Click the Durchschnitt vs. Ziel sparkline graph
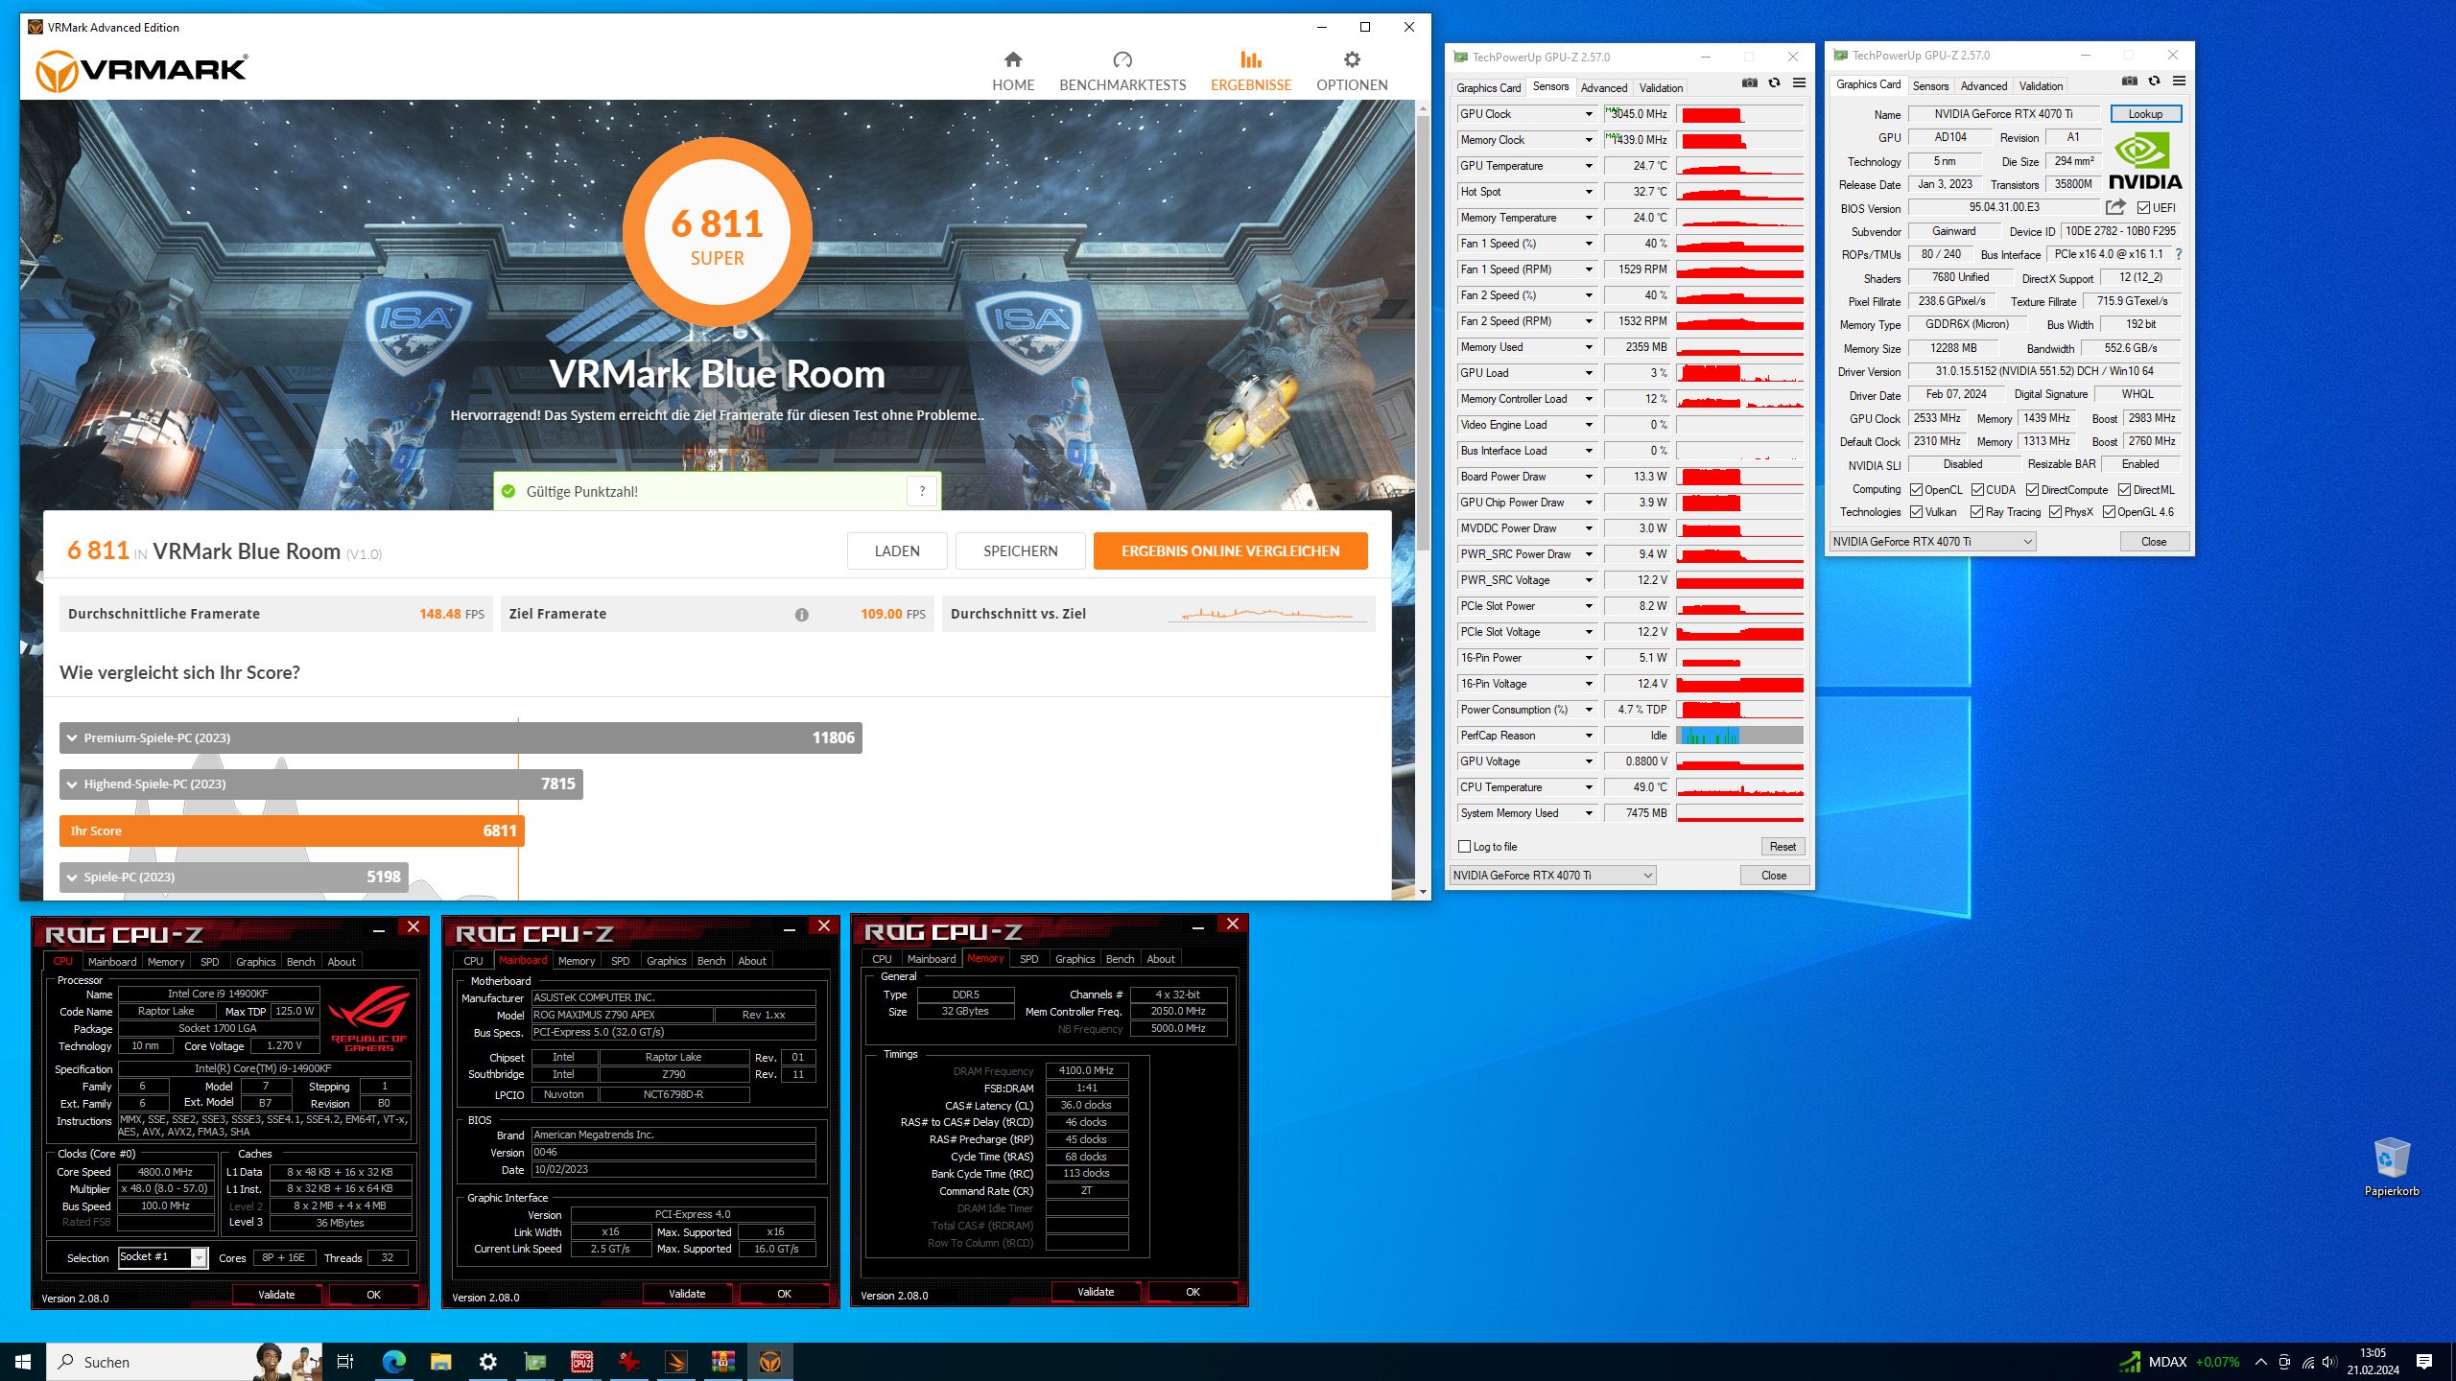This screenshot has width=2456, height=1381. (x=1268, y=614)
